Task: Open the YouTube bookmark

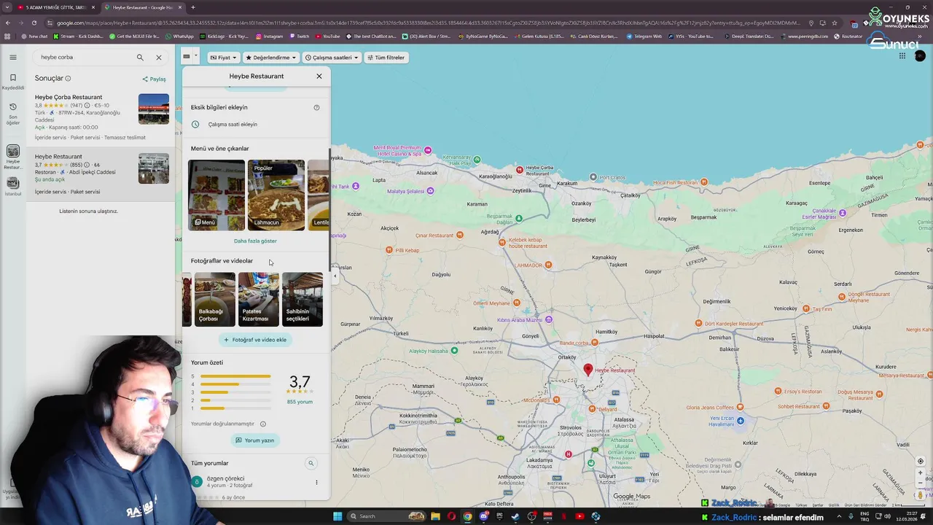Action: [x=328, y=36]
